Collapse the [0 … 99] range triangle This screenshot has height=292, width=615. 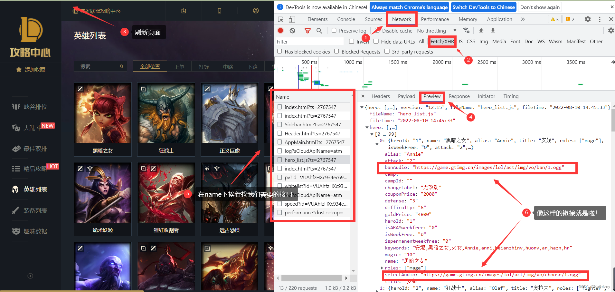click(x=372, y=134)
